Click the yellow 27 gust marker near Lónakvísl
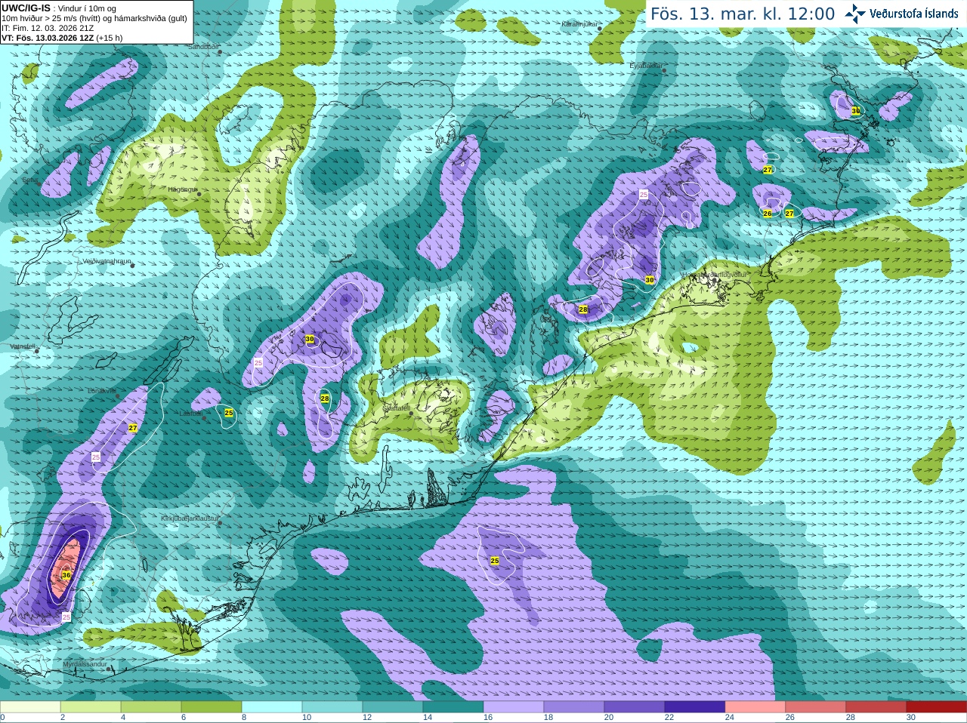 coord(133,428)
